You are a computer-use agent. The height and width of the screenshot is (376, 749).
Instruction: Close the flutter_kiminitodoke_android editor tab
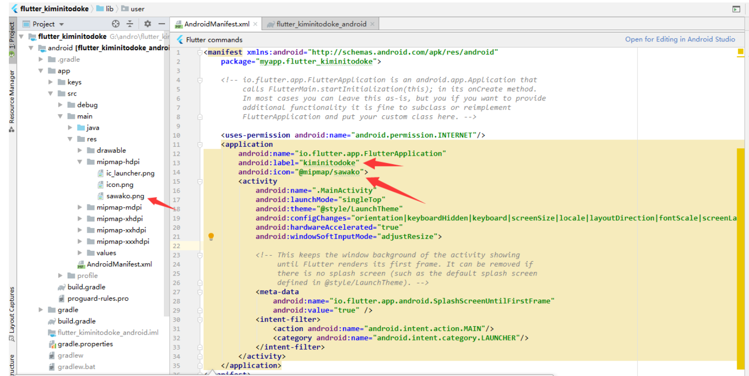pyautogui.click(x=373, y=24)
